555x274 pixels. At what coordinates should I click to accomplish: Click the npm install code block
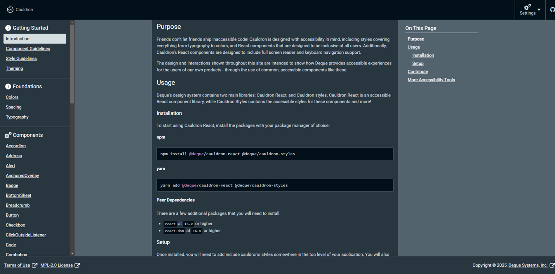pos(275,154)
